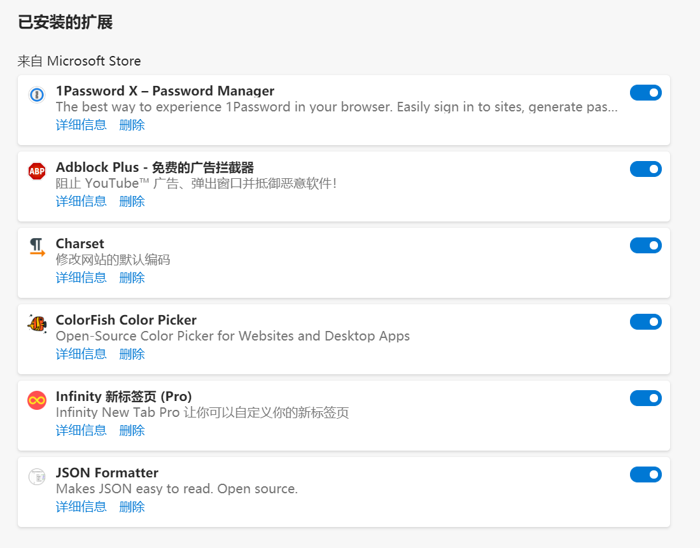Click the Adblock Plus ABP icon
700x548 pixels.
coord(37,171)
